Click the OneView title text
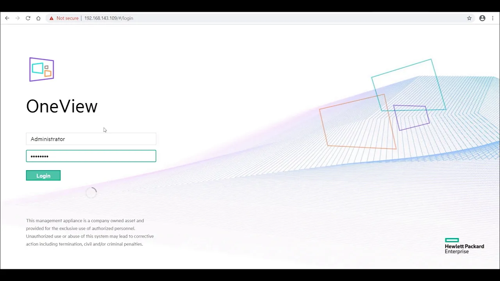Screen dimensions: 500x281 [x=62, y=106]
